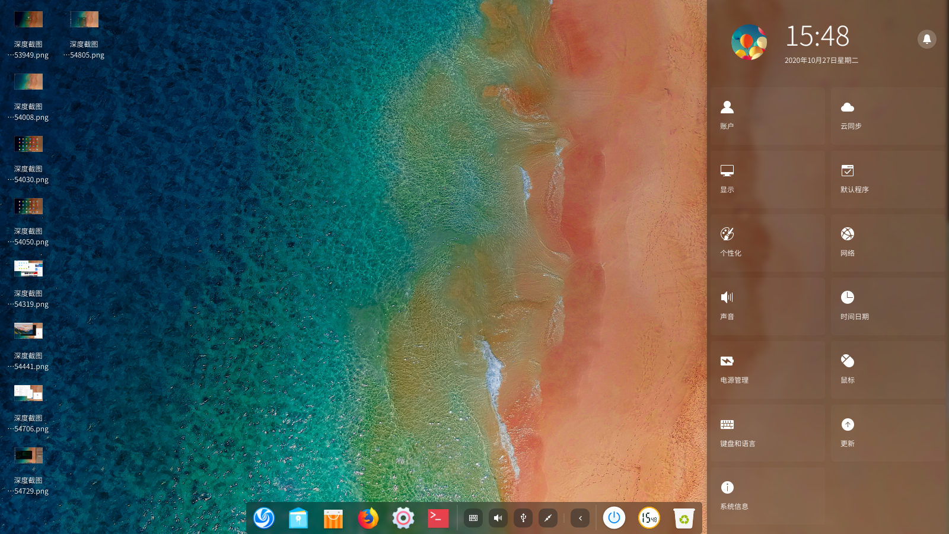Click the volume icon in dock tray

498,518
